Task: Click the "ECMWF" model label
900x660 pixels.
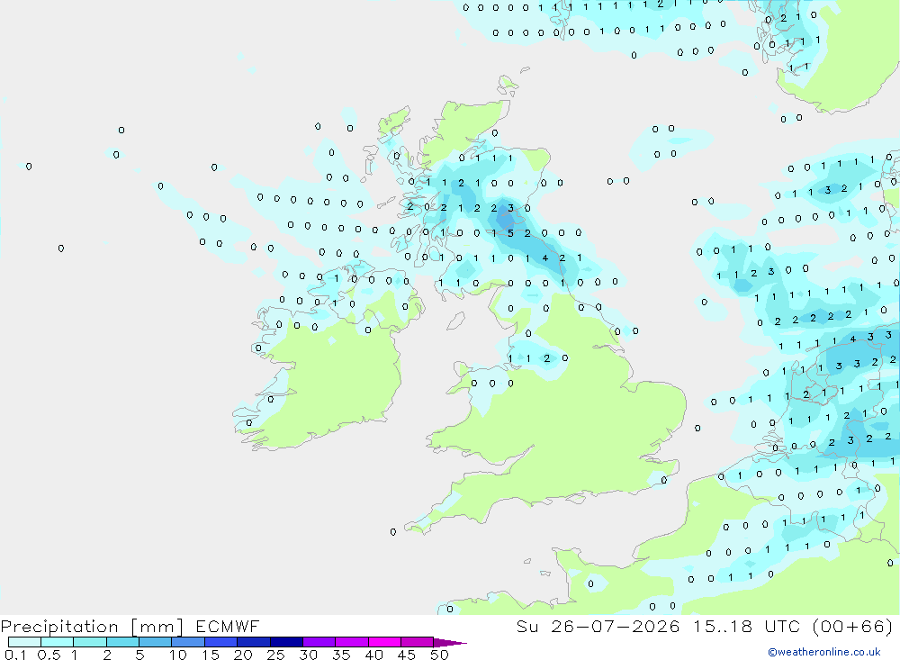Action: pyautogui.click(x=228, y=626)
